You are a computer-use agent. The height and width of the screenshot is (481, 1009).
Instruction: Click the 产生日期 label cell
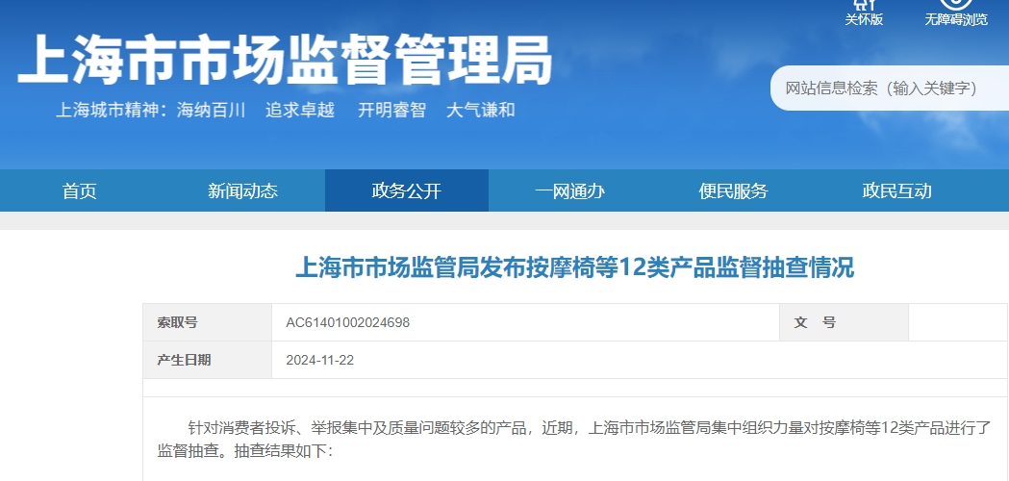pyautogui.click(x=207, y=360)
